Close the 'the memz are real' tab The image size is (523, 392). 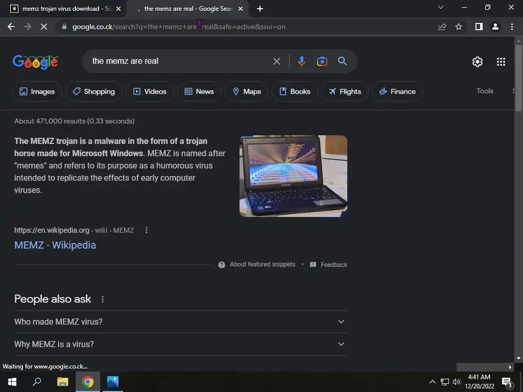(241, 9)
